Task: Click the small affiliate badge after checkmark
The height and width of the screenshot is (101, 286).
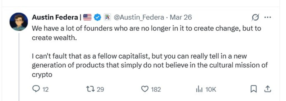Action: click(x=108, y=17)
